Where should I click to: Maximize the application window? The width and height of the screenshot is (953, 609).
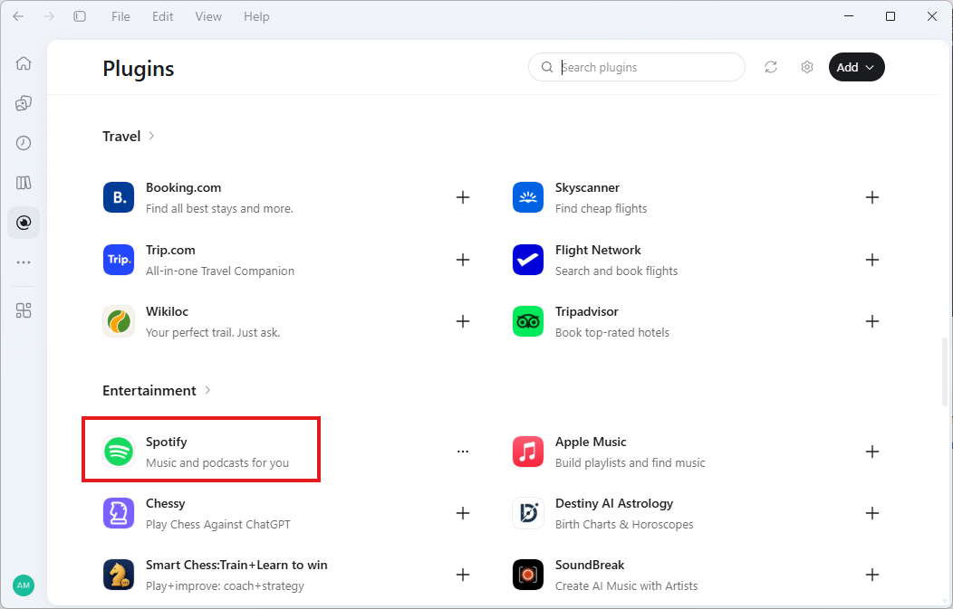point(890,16)
